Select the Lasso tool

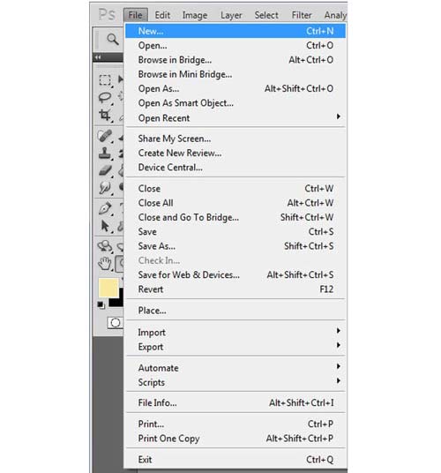[105, 97]
